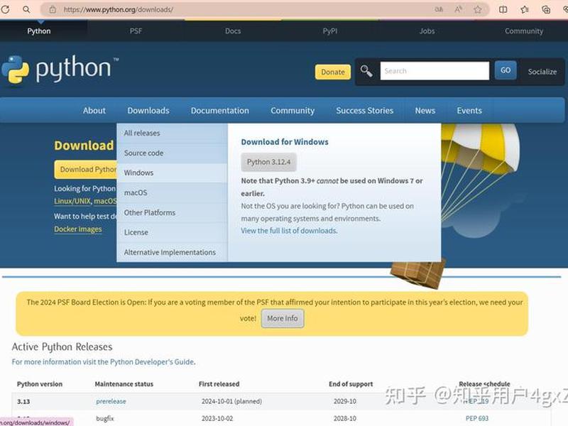The width and height of the screenshot is (568, 426).
Task: Click into the python.org Search field
Action: pos(435,70)
